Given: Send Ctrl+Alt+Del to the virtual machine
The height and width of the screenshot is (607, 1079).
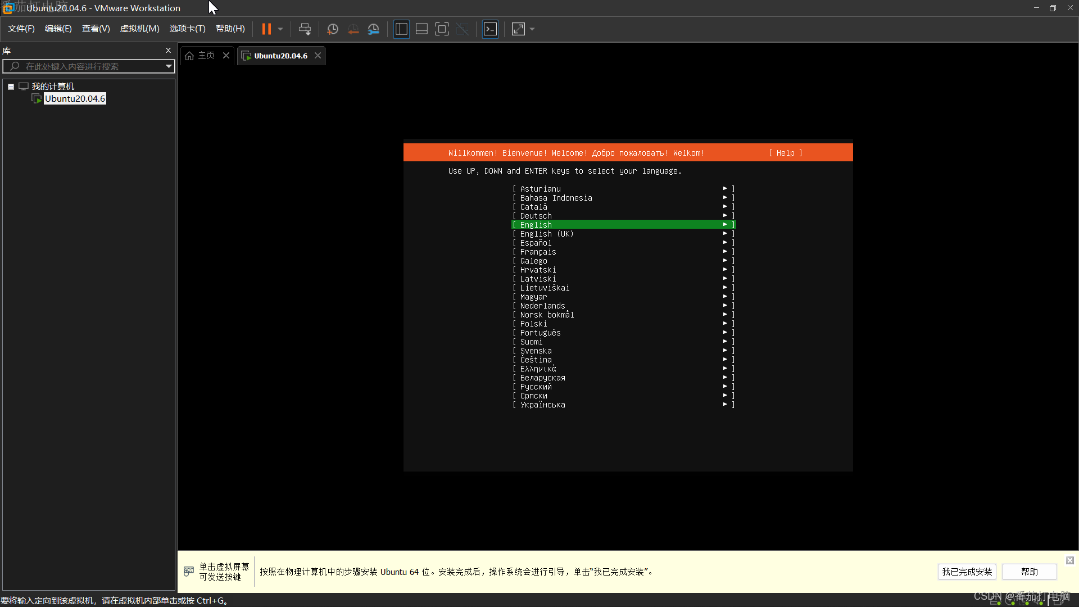Looking at the screenshot, I should click(304, 29).
